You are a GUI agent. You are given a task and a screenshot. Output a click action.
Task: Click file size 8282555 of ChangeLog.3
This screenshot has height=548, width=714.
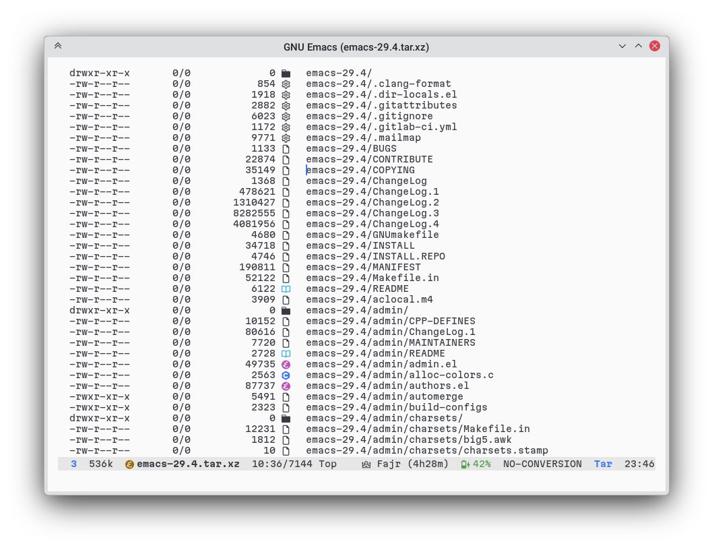254,214
